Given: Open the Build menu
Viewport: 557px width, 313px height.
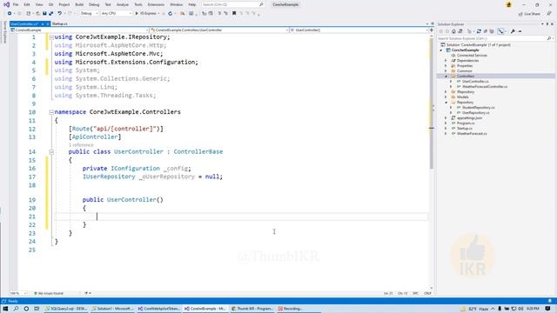Looking at the screenshot, I should pyautogui.click(x=79, y=4).
